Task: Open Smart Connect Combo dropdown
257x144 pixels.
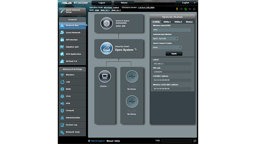Action: (167, 48)
